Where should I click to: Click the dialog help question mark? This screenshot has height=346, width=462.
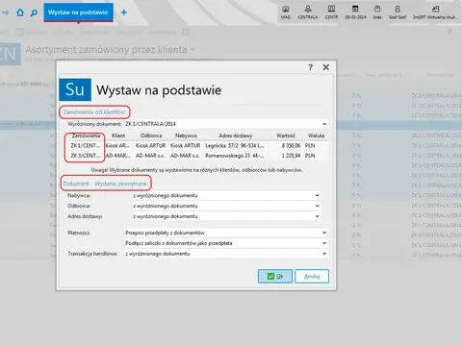tap(310, 67)
